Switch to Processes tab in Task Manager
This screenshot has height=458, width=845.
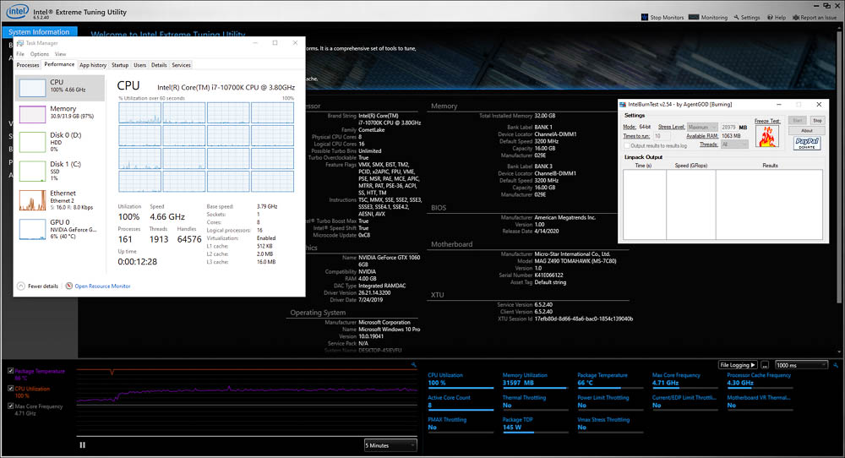[x=28, y=65]
